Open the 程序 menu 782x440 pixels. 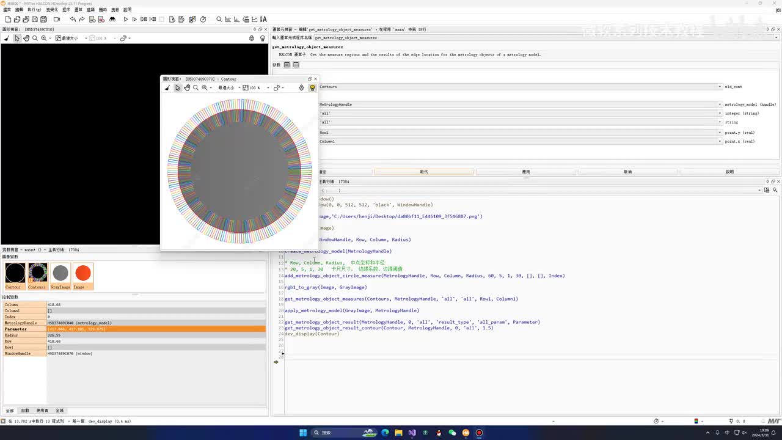click(66, 10)
